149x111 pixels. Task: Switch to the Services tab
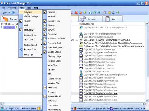90,19
